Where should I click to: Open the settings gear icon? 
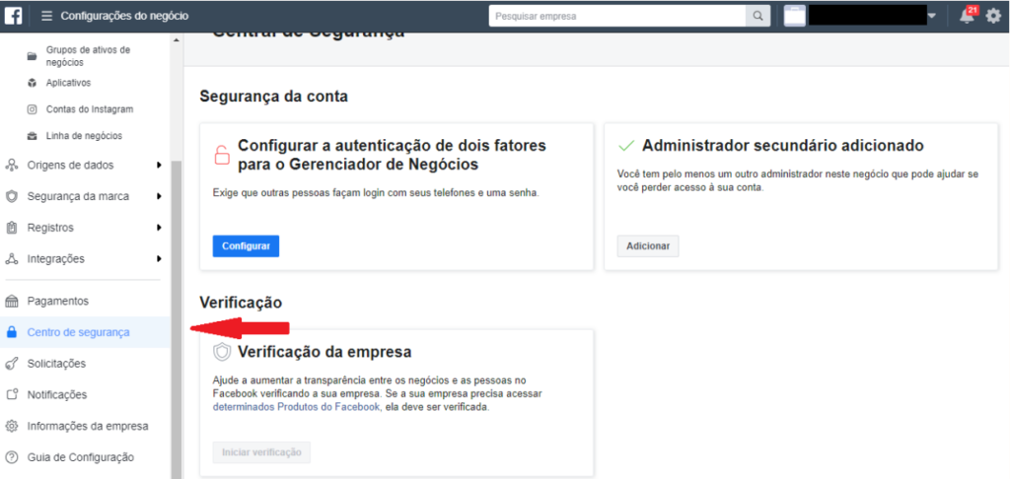coord(993,16)
